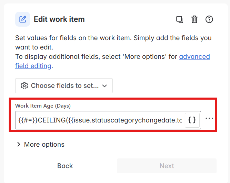This screenshot has height=183, width=230.
Task: Open the Choose fields to set dropdown
Action: pyautogui.click(x=64, y=85)
